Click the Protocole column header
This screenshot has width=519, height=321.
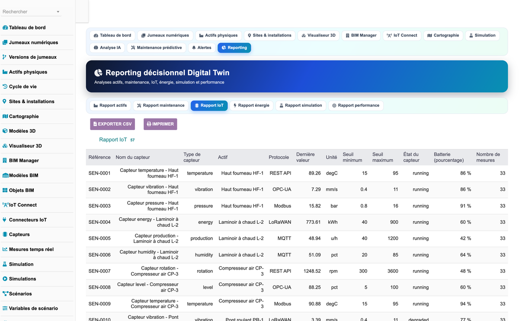point(279,157)
